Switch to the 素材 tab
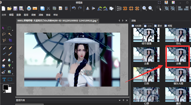 158,26
